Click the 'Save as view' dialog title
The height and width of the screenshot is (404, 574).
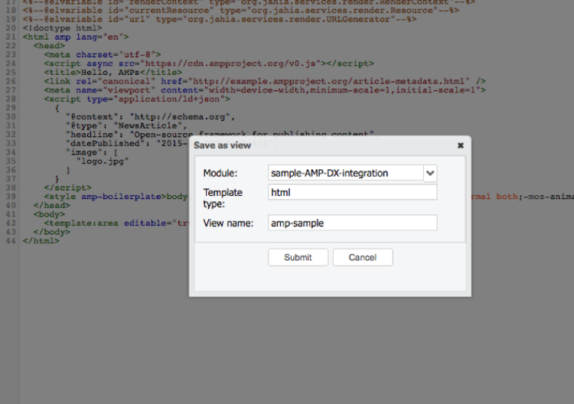point(222,145)
